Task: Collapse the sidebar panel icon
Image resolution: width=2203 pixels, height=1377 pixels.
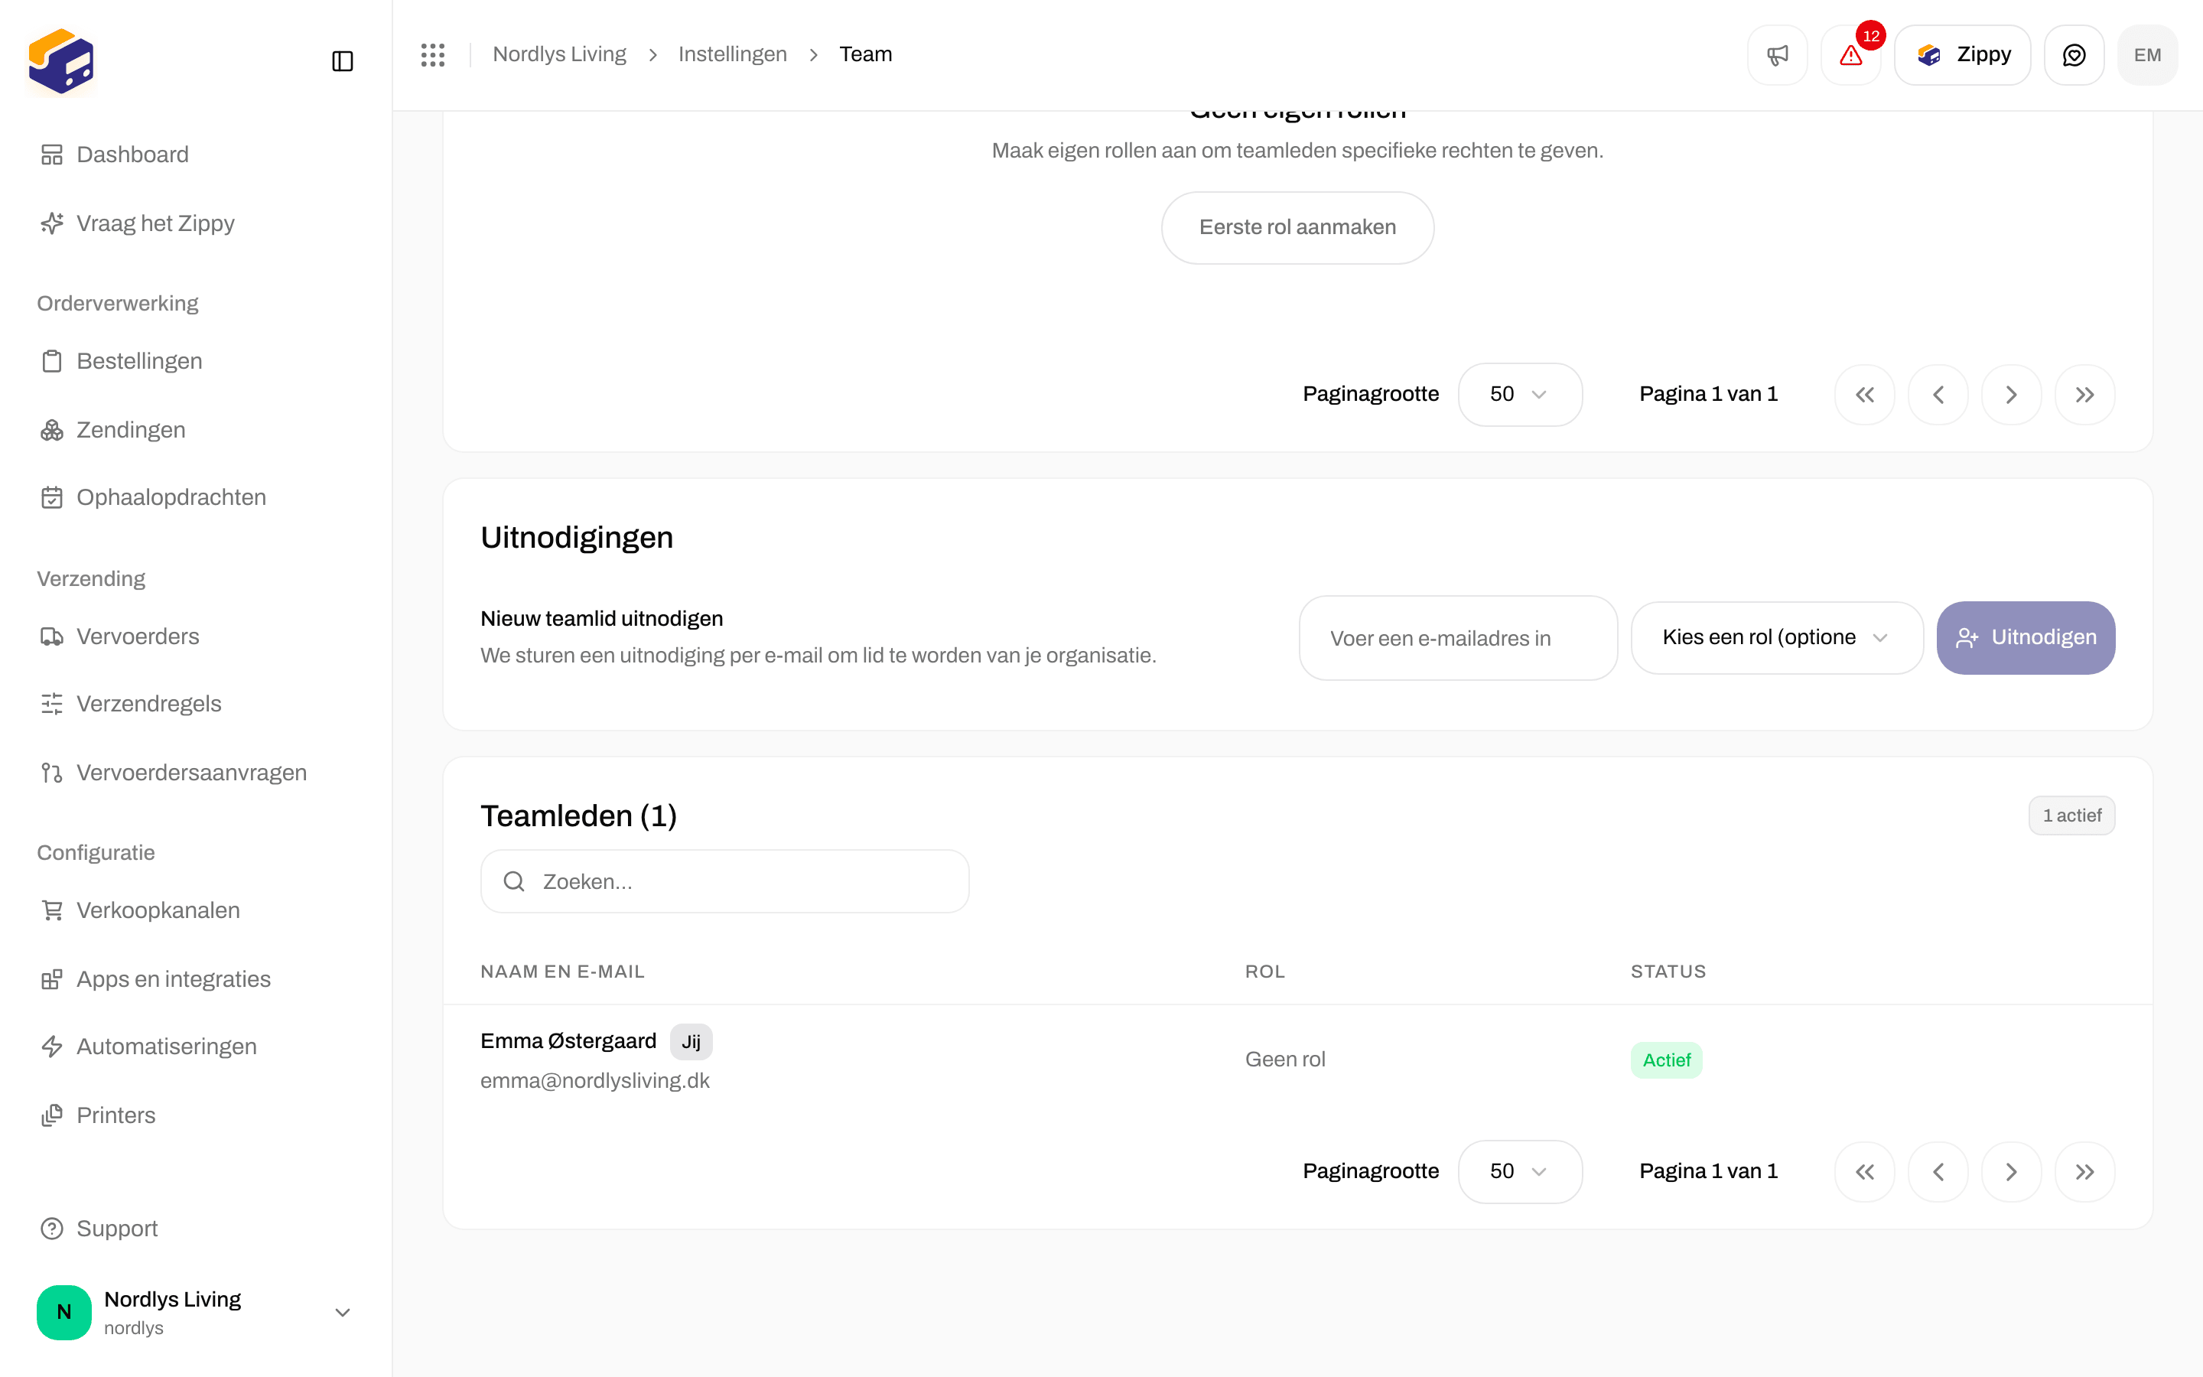Action: [x=342, y=61]
